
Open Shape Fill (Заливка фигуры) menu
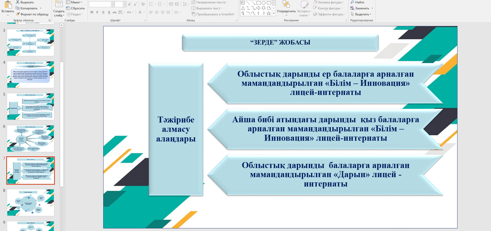(x=328, y=2)
